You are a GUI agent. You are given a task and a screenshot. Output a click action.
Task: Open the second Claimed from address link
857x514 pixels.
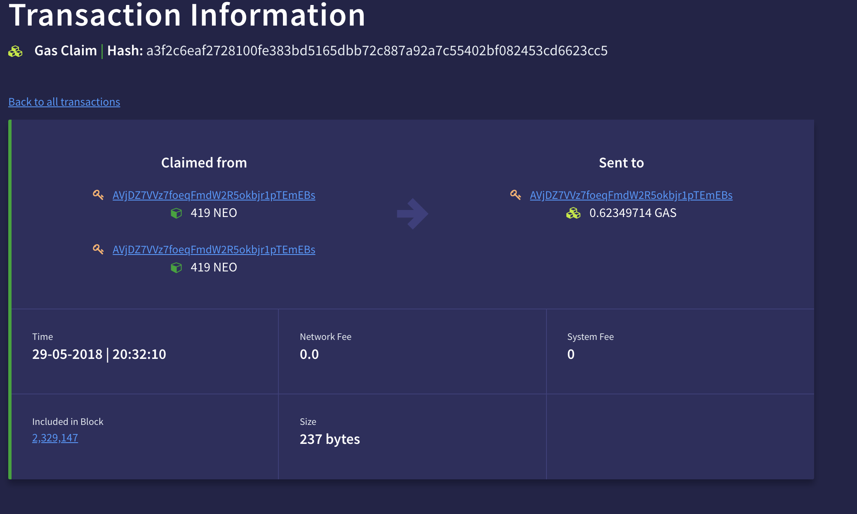pos(214,250)
